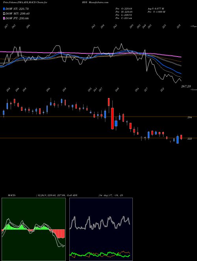Click the last red candlestick on the right
Image resolution: width=197 pixels, height=261 pixels.
click(x=181, y=137)
